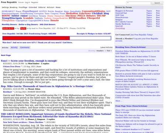This screenshot has height=133, width=166.
Task: Switch to the Comments tab
Action: point(25,48)
